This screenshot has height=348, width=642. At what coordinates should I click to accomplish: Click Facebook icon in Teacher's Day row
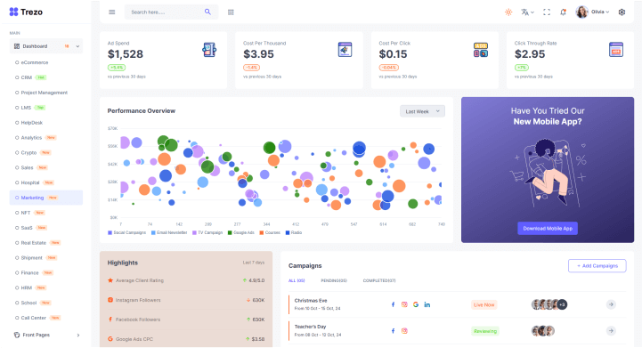coord(393,331)
